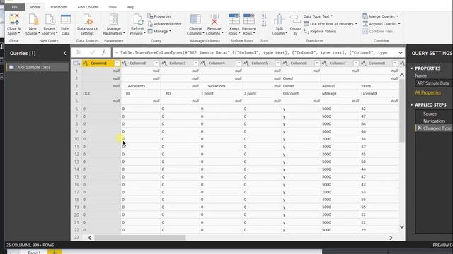Click Enter Data icon
Viewport: 453px width, 254px height.
(66, 19)
